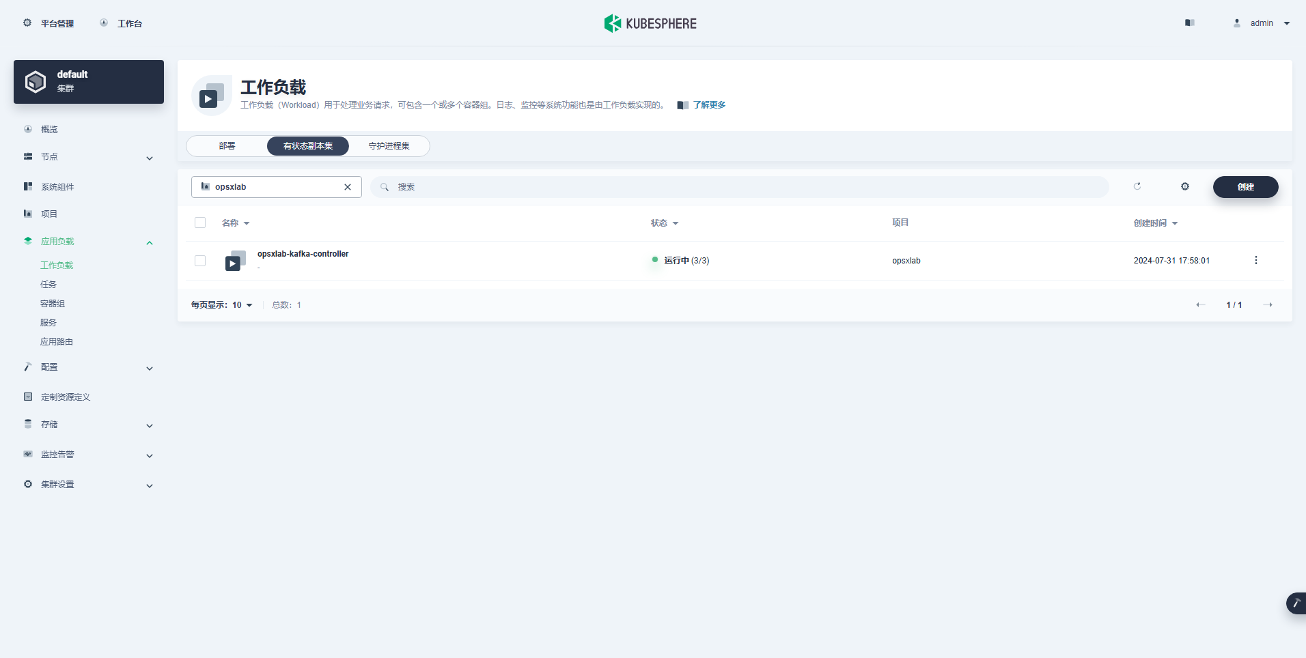Open column settings gear icon
The width and height of the screenshot is (1306, 658).
pos(1185,186)
